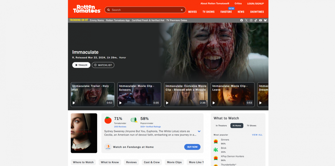Open trending link Emmy Noms
The height and width of the screenshot is (166, 335).
pyautogui.click(x=97, y=20)
